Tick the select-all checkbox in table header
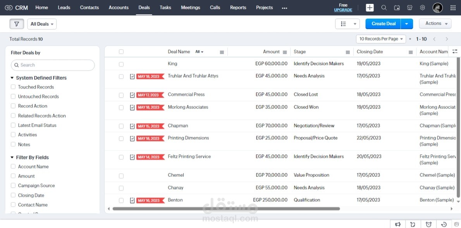 (x=121, y=52)
